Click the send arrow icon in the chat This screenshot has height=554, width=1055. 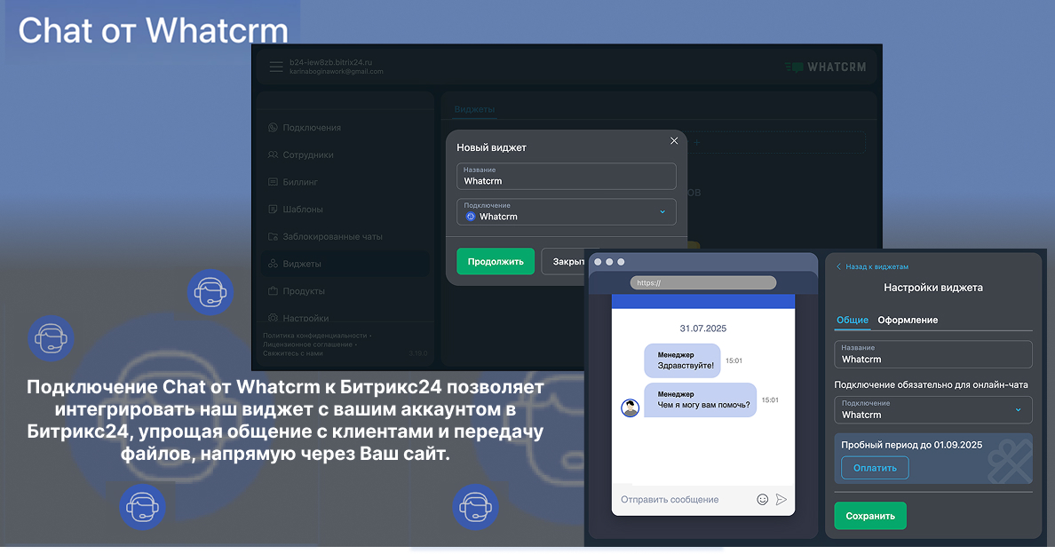pyautogui.click(x=781, y=499)
